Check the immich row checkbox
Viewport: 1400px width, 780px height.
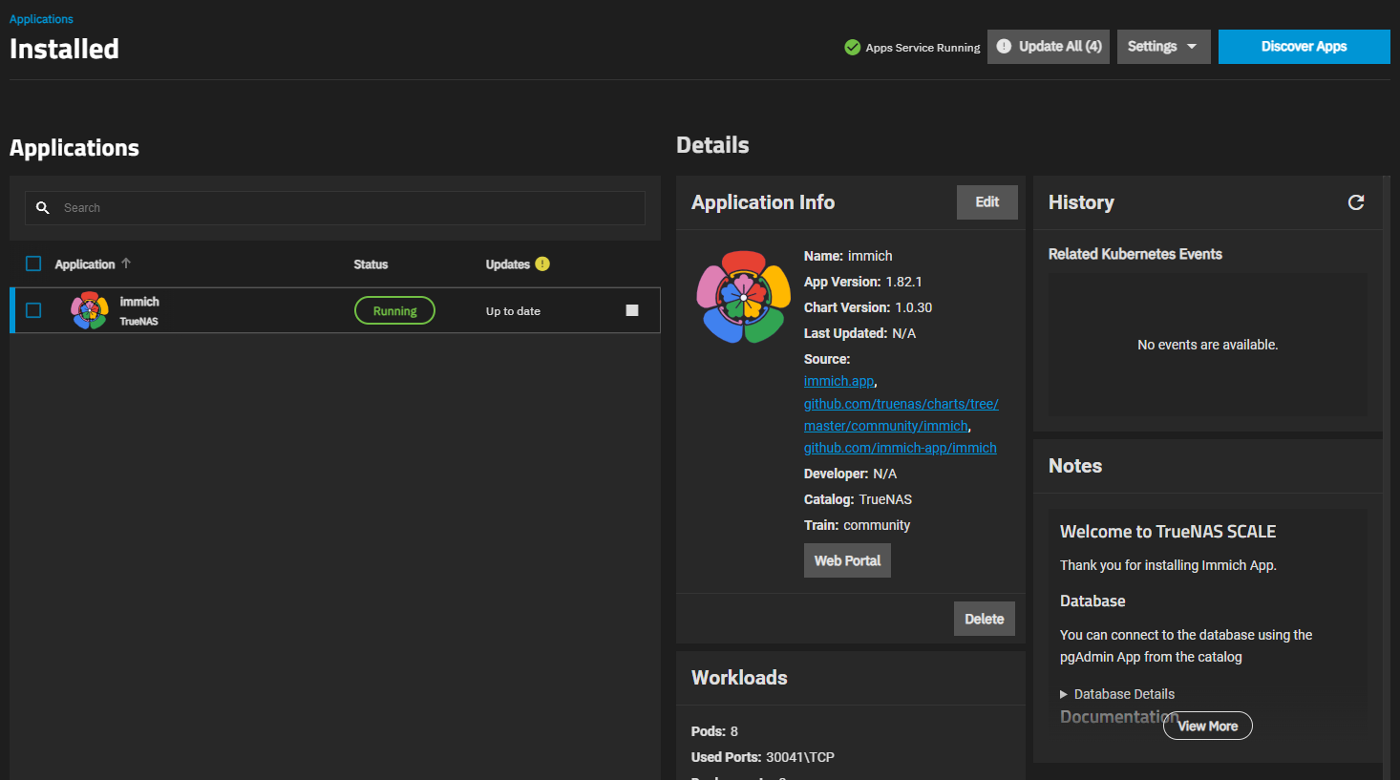pos(33,310)
